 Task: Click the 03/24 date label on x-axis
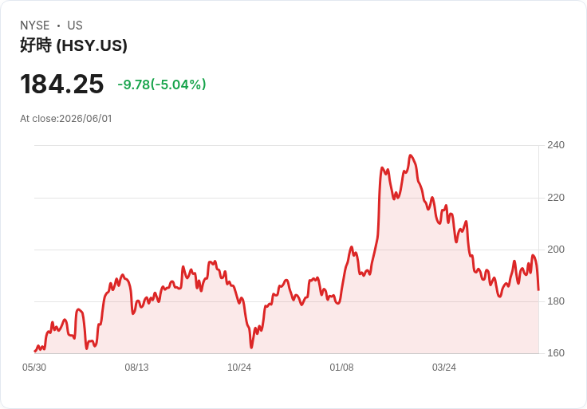click(444, 368)
